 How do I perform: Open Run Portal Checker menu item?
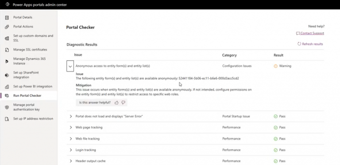pos(29,96)
